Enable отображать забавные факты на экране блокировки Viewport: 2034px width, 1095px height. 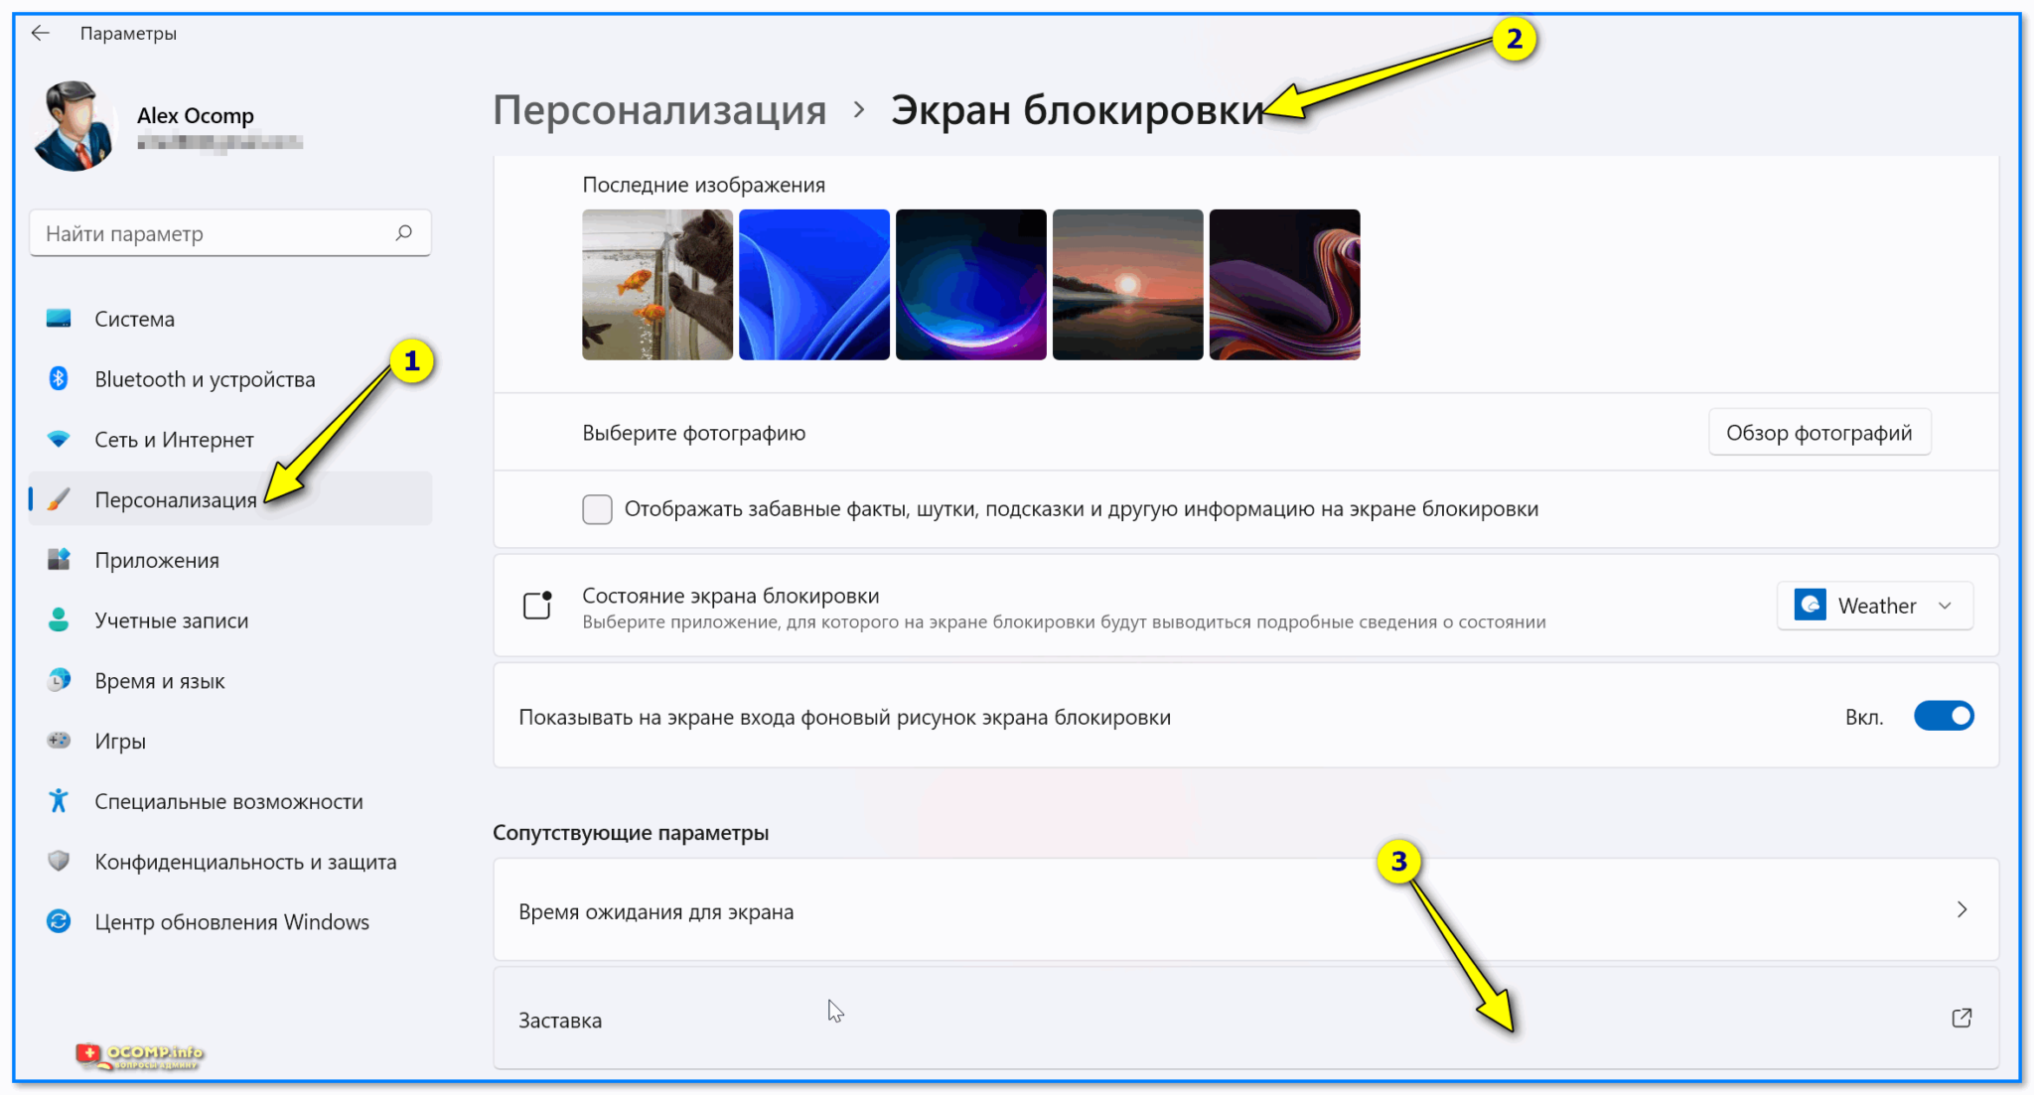point(596,509)
